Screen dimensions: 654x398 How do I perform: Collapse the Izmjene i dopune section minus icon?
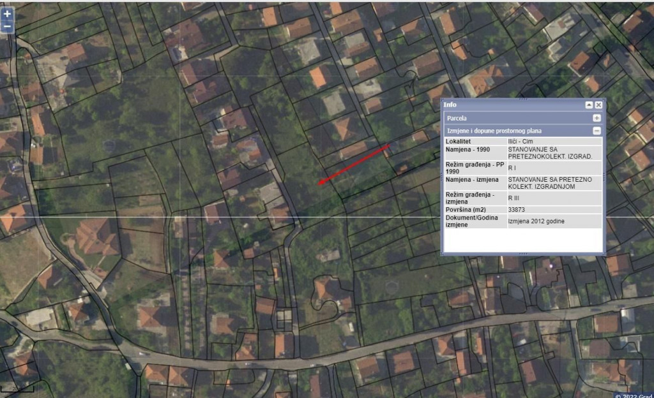597,131
